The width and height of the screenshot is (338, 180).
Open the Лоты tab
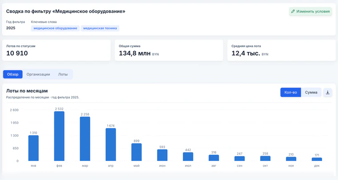coord(63,74)
